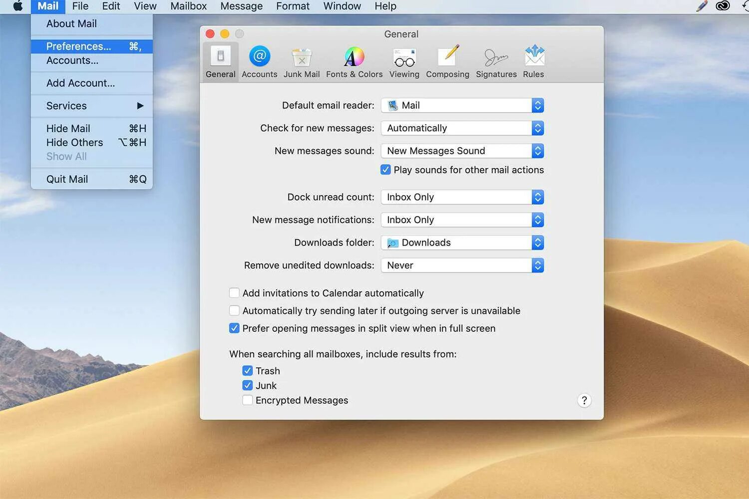Open Check for new messages dropdown
Image resolution: width=749 pixels, height=499 pixels.
click(462, 128)
